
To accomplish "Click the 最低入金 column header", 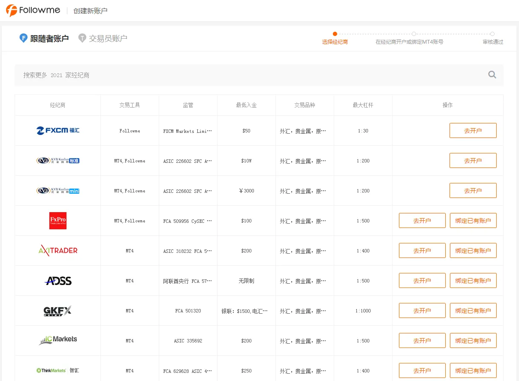I will pos(246,105).
